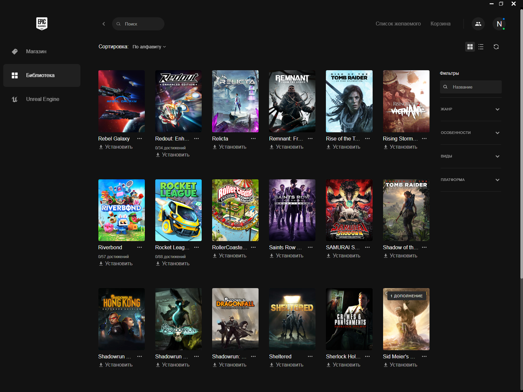Image resolution: width=523 pixels, height=392 pixels.
Task: Click the library vertical scrollbar
Action: [521, 144]
